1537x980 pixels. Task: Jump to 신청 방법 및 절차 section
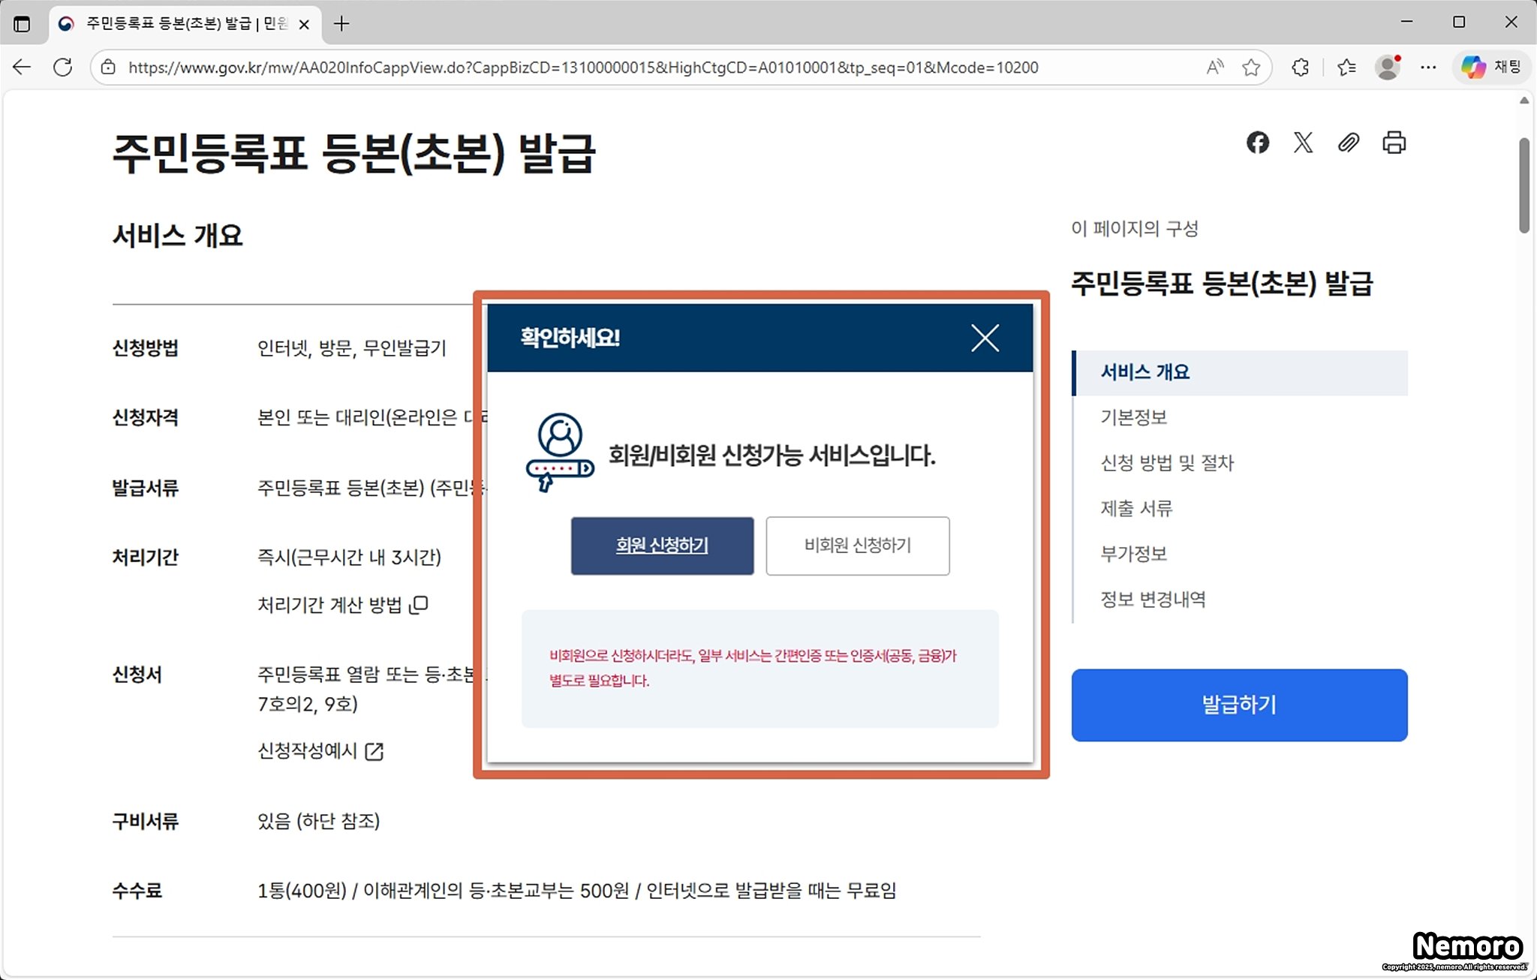pyautogui.click(x=1167, y=463)
